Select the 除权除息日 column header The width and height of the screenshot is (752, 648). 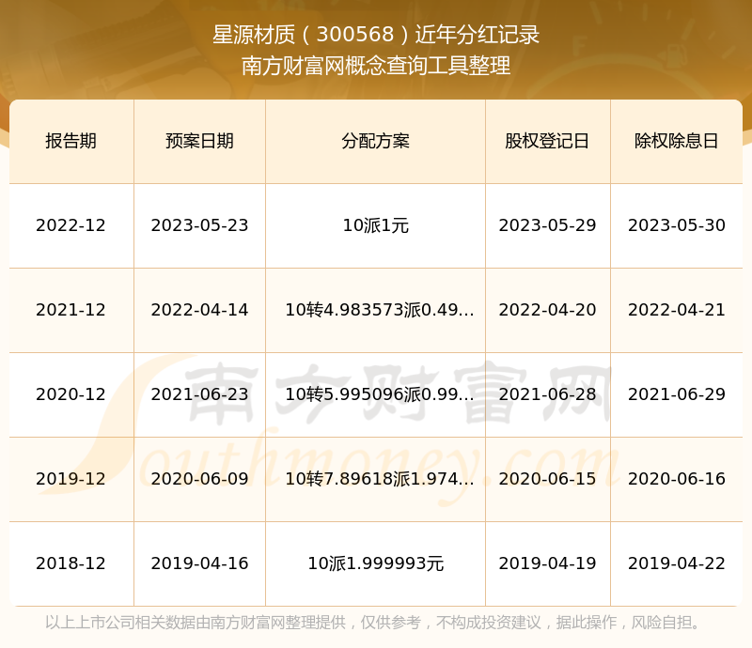tap(676, 141)
